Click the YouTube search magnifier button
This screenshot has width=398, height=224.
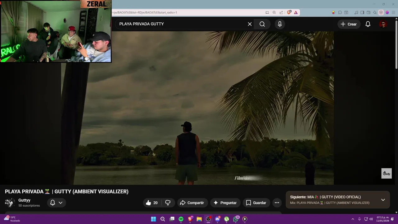[262, 24]
